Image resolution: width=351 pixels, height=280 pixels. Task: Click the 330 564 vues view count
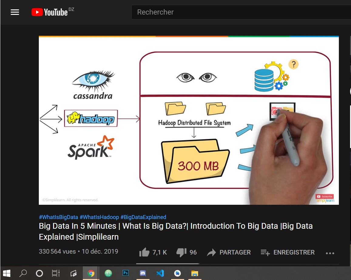57,251
